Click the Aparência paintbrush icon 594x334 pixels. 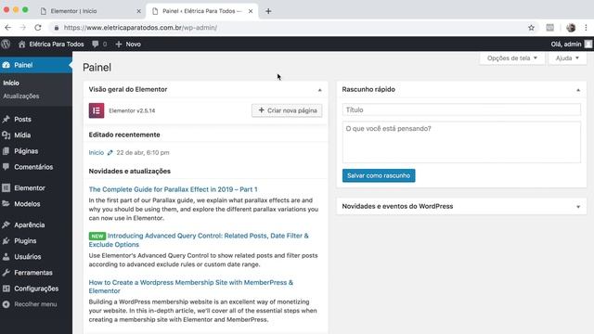(6, 225)
